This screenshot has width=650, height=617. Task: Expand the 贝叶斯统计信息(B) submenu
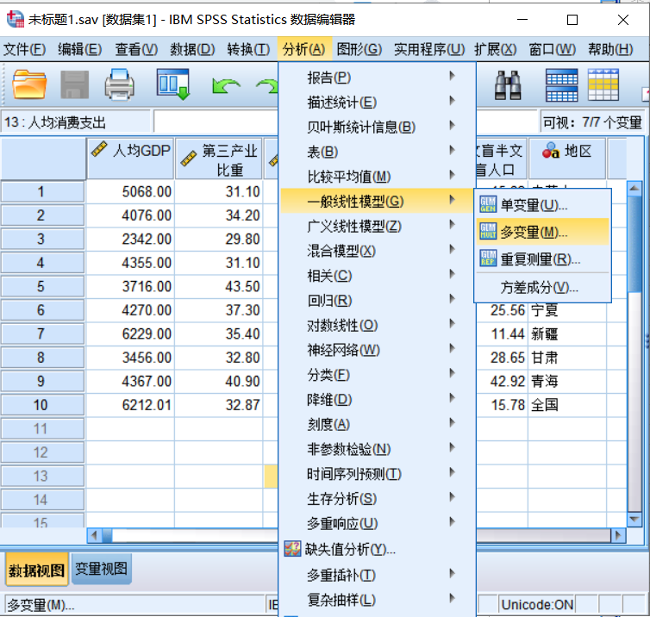(x=378, y=127)
